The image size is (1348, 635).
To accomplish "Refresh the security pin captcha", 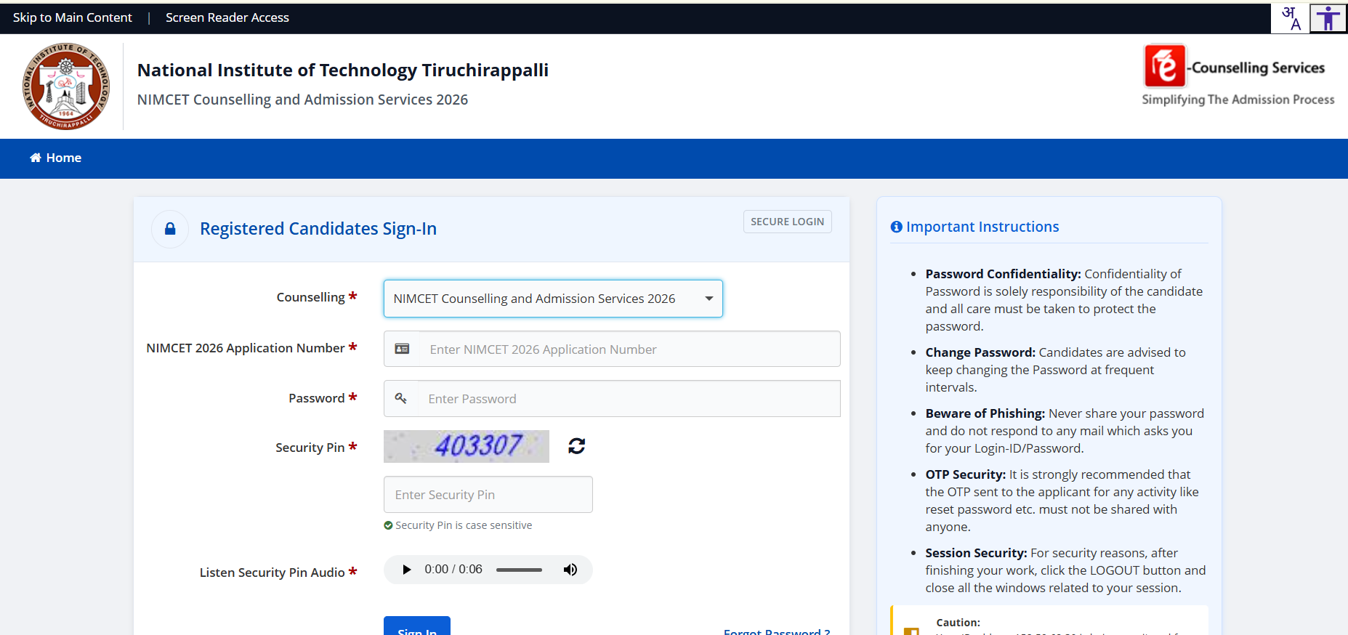I will (577, 445).
